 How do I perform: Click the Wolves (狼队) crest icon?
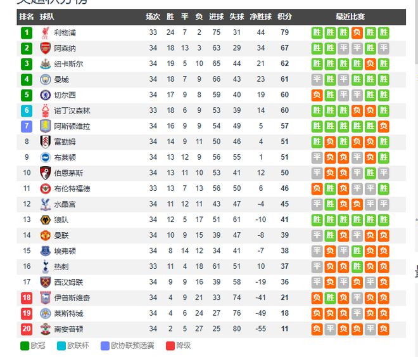pyautogui.click(x=45, y=219)
